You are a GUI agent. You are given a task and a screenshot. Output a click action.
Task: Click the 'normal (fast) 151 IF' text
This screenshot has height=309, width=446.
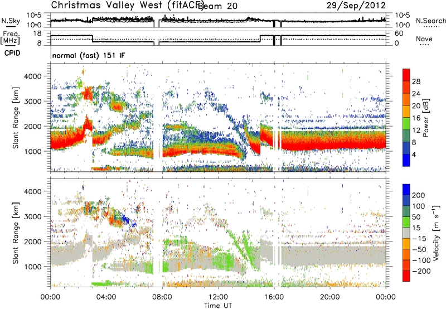pyautogui.click(x=89, y=55)
